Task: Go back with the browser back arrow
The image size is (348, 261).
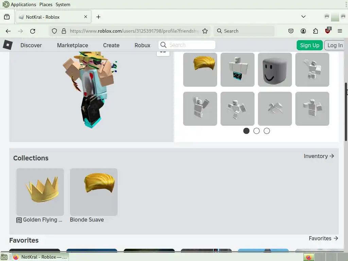Action: [x=8, y=31]
